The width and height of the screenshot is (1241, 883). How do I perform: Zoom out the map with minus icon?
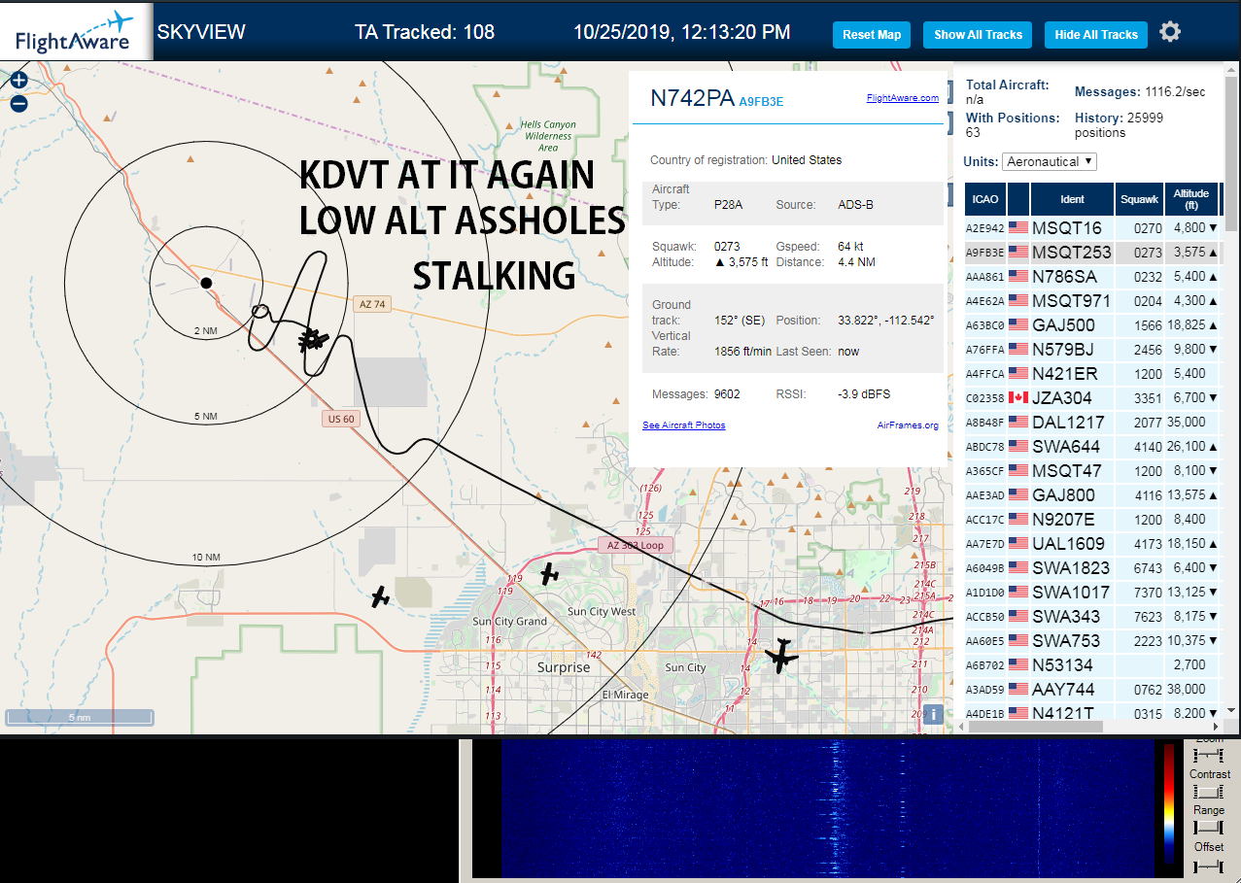[x=18, y=104]
